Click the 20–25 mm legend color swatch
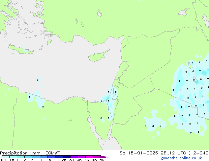The image size is (209, 161). pyautogui.click(x=59, y=157)
